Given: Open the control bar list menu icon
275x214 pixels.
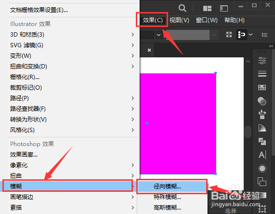Looking at the screenshot, I should tap(264, 35).
